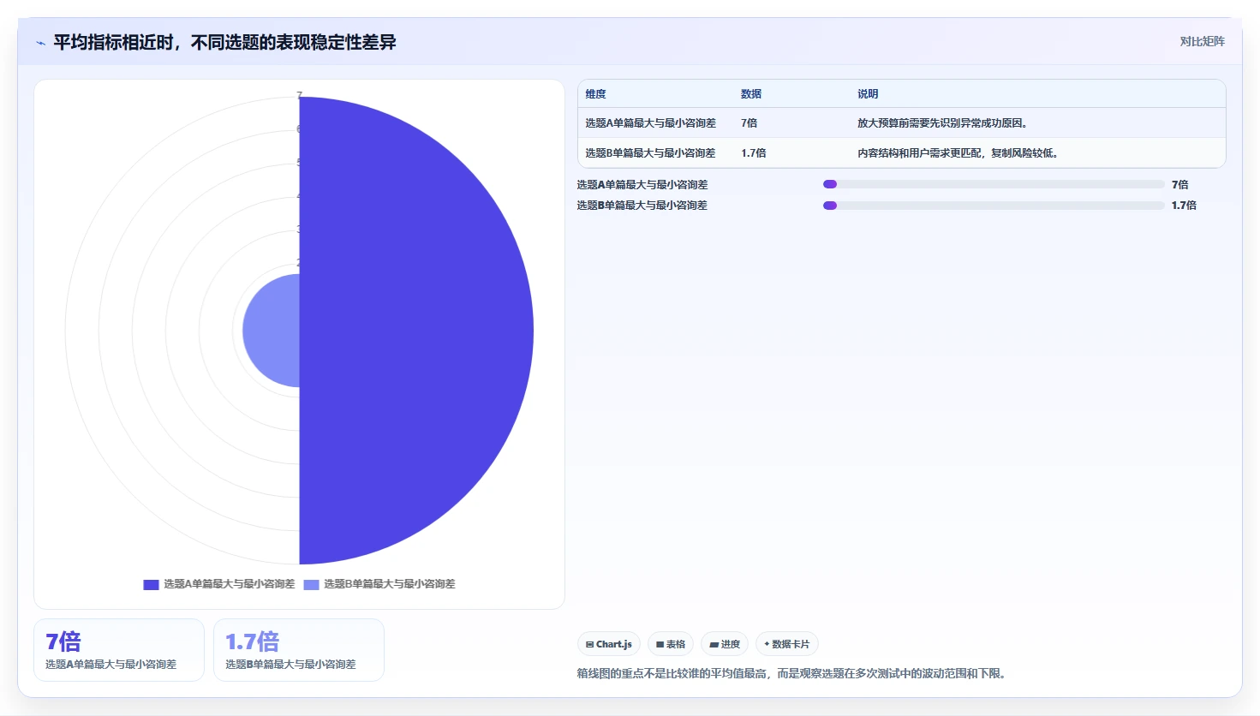Click the 对比矩阵 label in header
Image resolution: width=1260 pixels, height=716 pixels.
pos(1202,41)
